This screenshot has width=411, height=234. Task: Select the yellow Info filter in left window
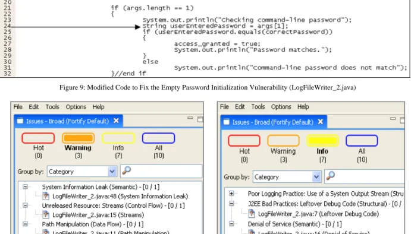(118, 138)
